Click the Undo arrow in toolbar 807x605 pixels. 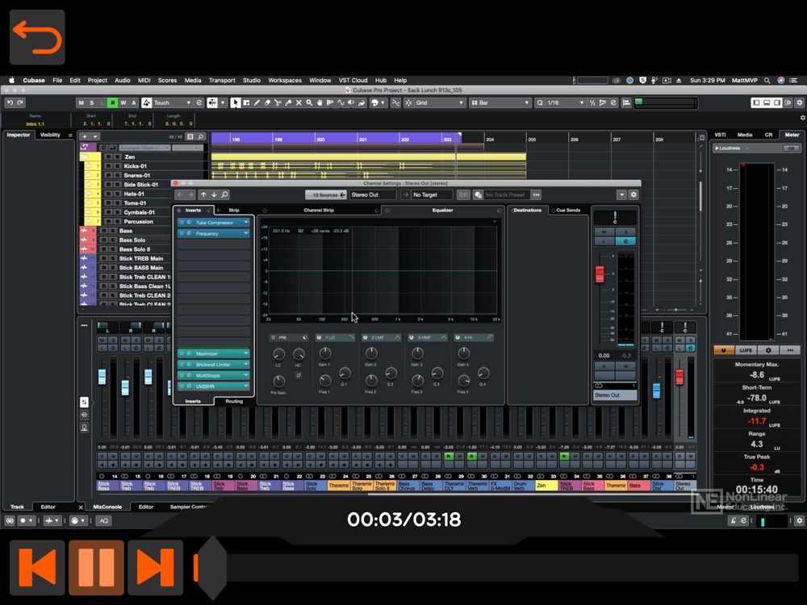[x=10, y=103]
